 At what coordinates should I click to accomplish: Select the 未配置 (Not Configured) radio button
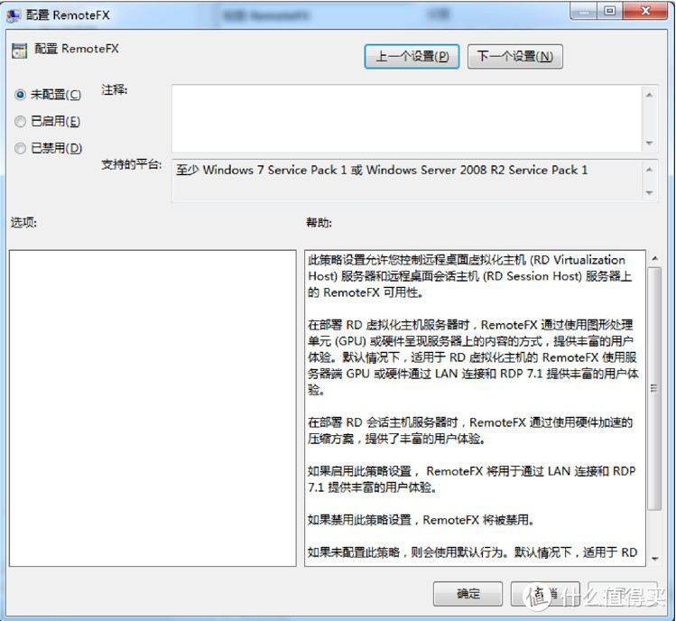click(21, 95)
